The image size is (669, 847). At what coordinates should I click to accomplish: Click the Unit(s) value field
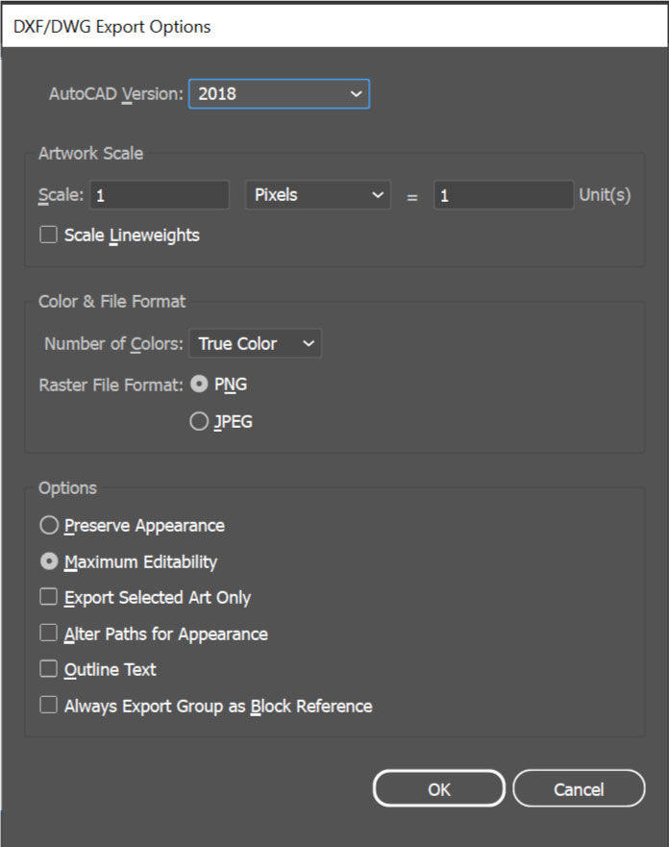point(504,194)
